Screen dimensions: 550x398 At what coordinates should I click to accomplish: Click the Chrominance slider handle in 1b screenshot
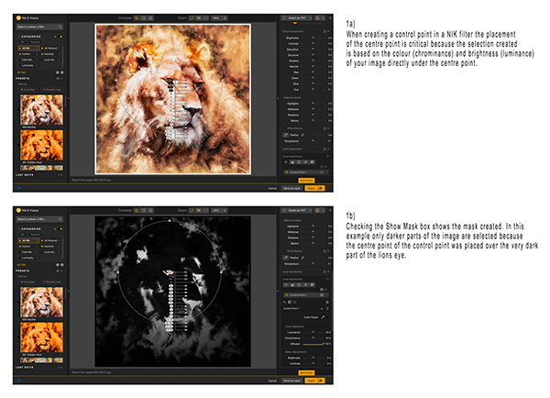[313, 338]
